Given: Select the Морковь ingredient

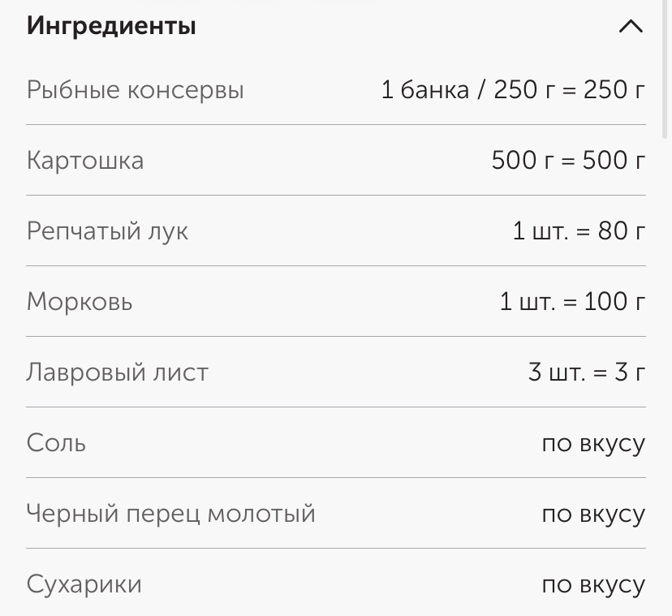Looking at the screenshot, I should tap(78, 301).
